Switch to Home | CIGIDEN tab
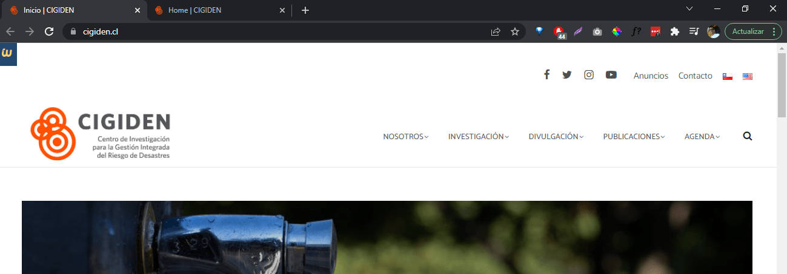Viewport: 787px width, 274px height. (x=220, y=10)
